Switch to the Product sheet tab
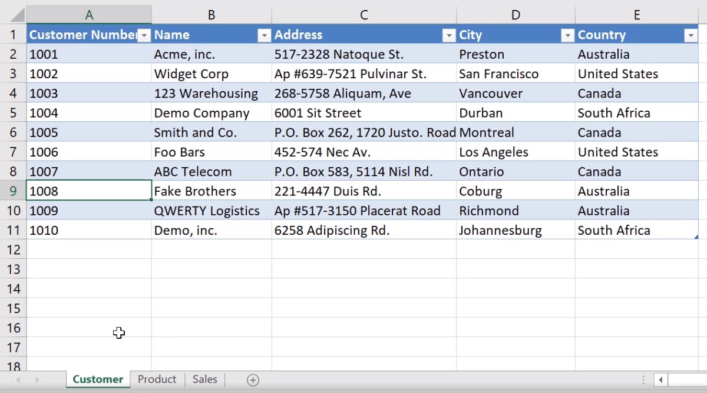The width and height of the screenshot is (707, 393). pos(157,379)
